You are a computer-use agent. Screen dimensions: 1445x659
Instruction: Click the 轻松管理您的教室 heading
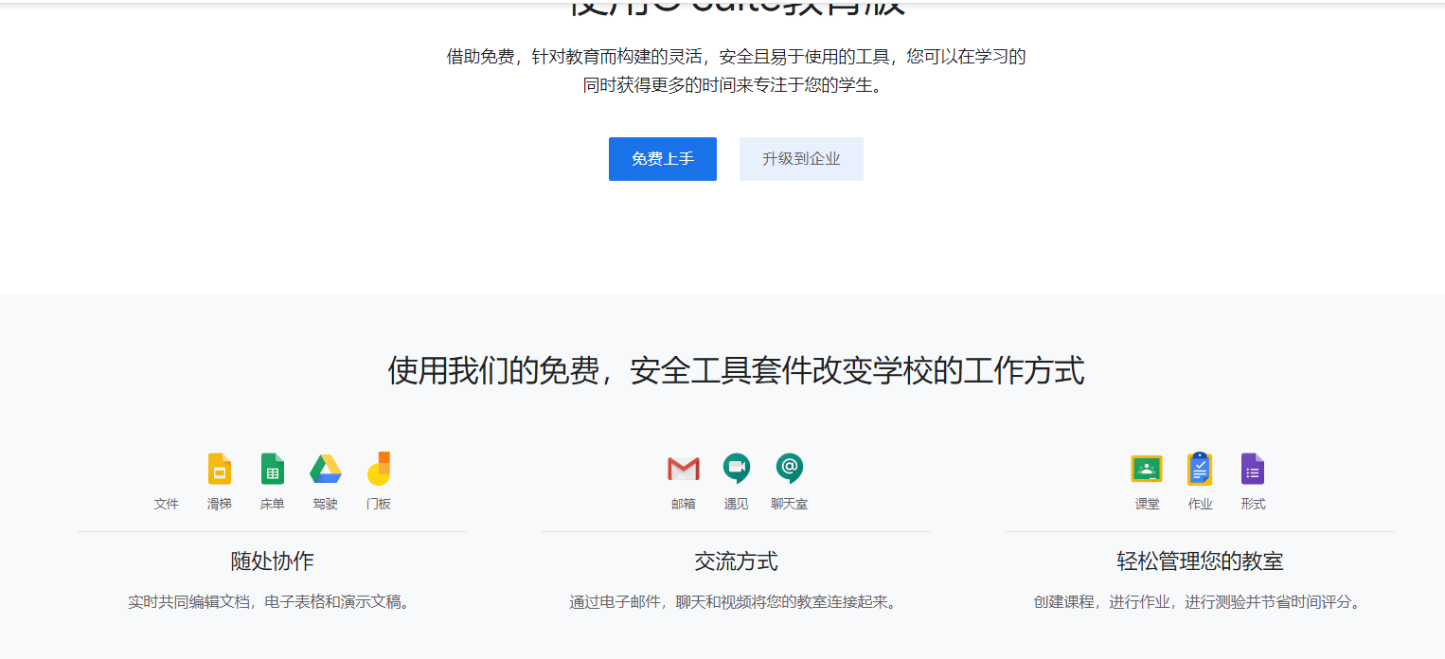[x=1200, y=561]
